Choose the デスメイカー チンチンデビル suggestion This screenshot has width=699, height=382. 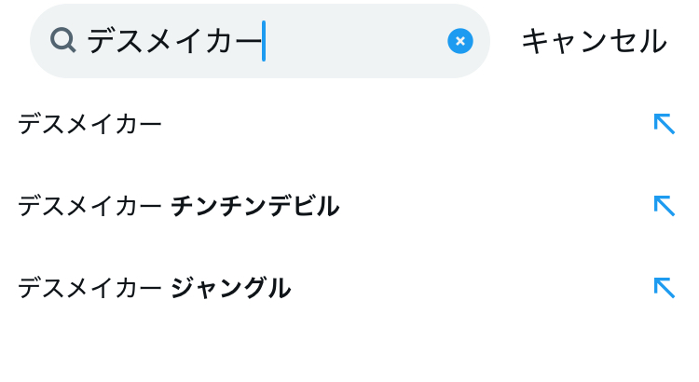(178, 206)
